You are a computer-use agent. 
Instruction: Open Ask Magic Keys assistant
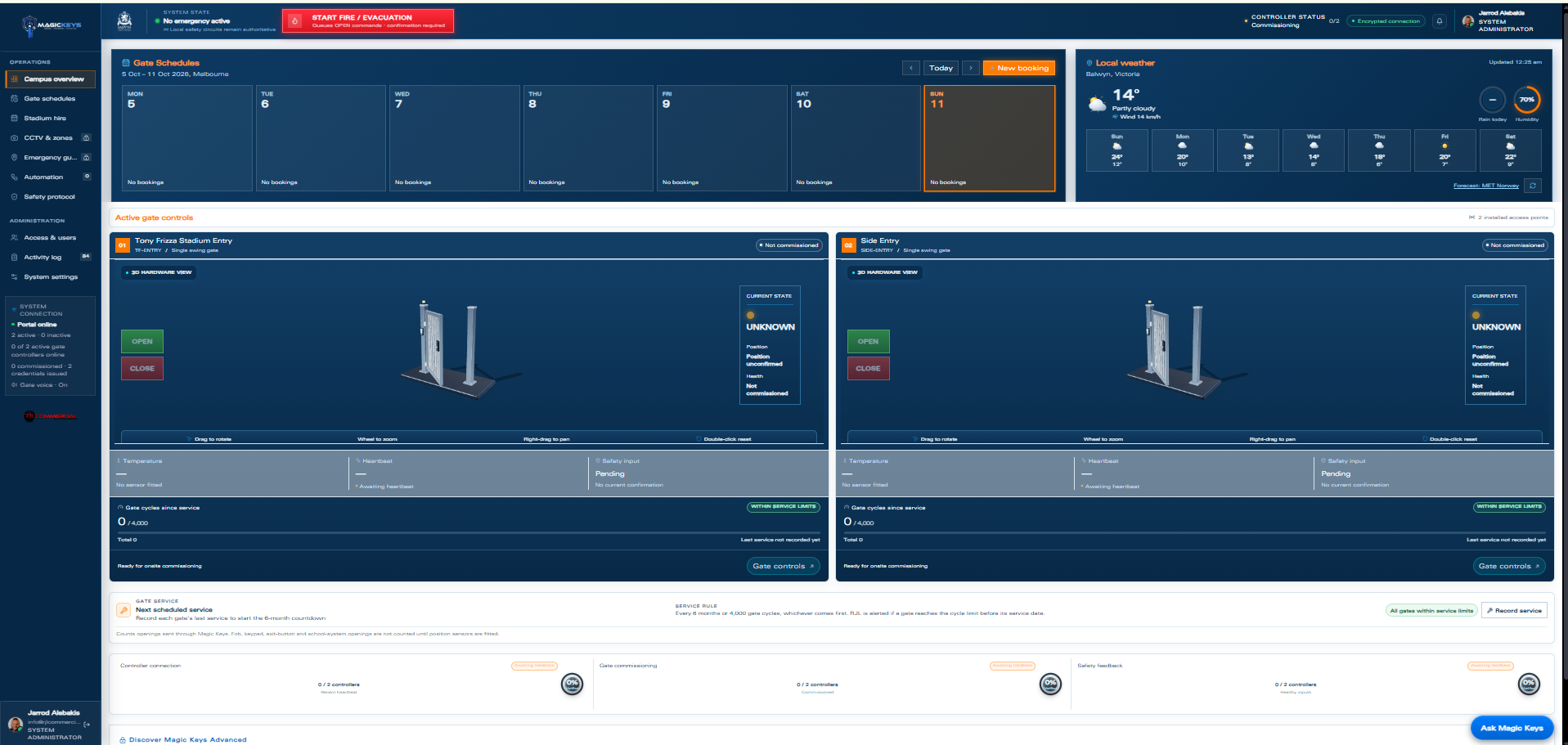coord(1512,728)
